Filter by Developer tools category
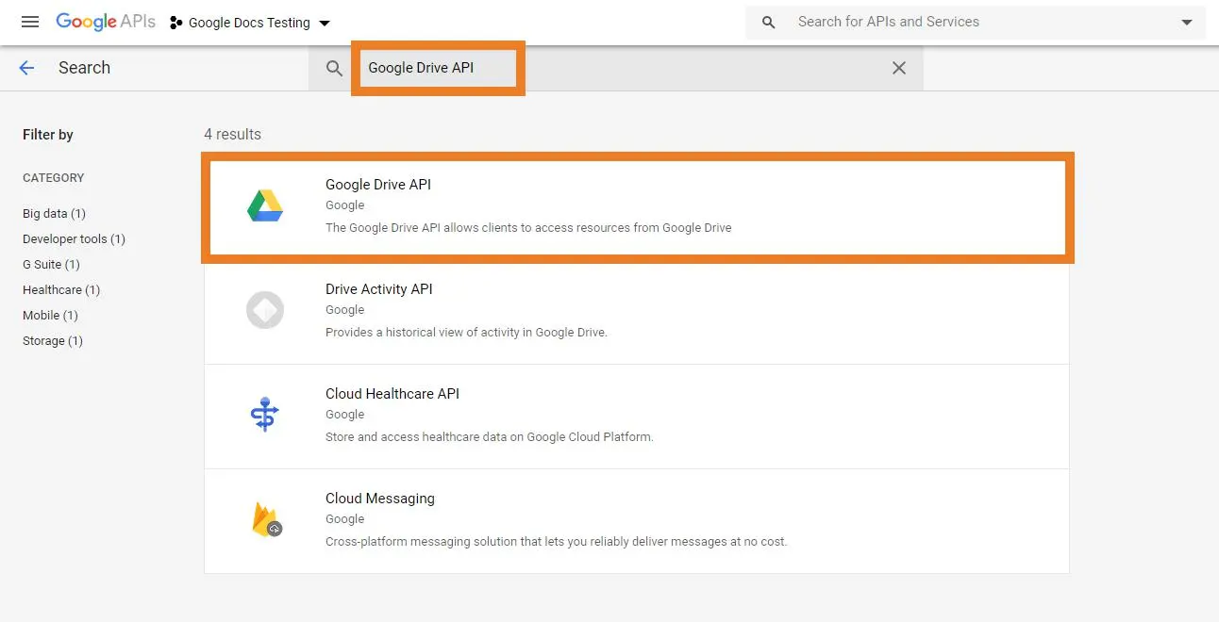This screenshot has width=1219, height=622. (x=74, y=239)
